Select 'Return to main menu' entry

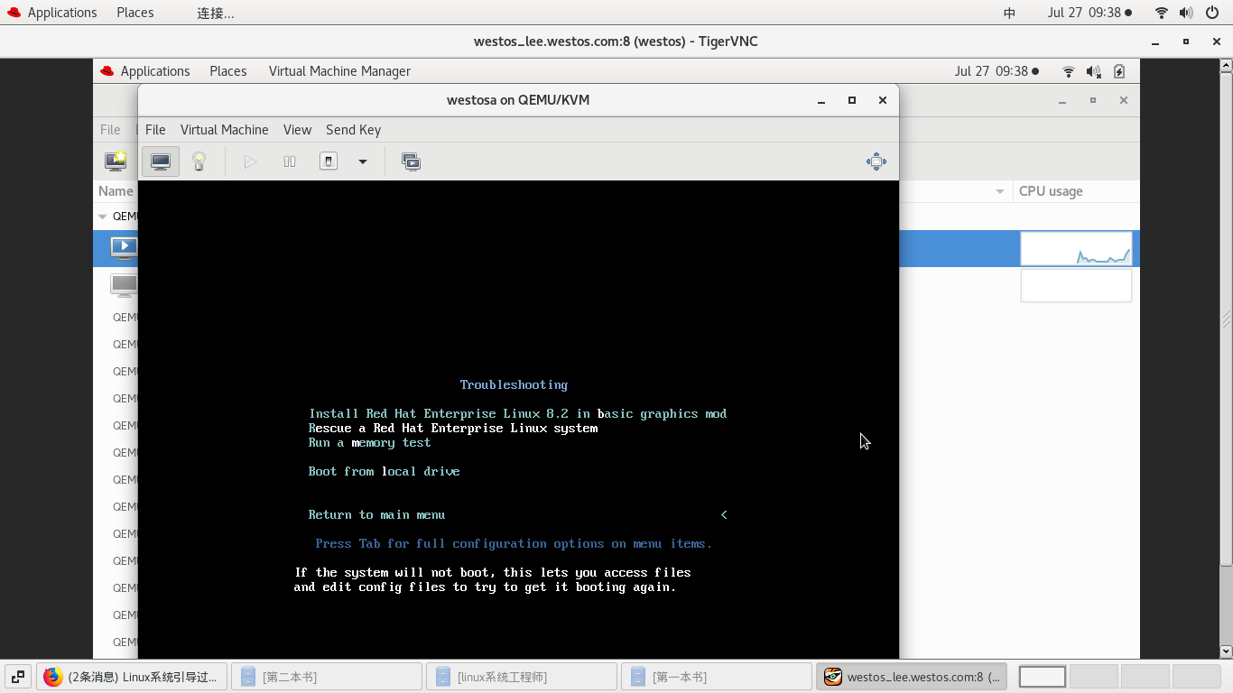(376, 514)
